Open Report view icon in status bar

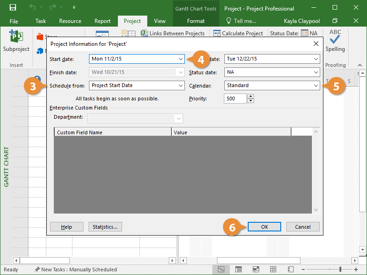(289, 269)
